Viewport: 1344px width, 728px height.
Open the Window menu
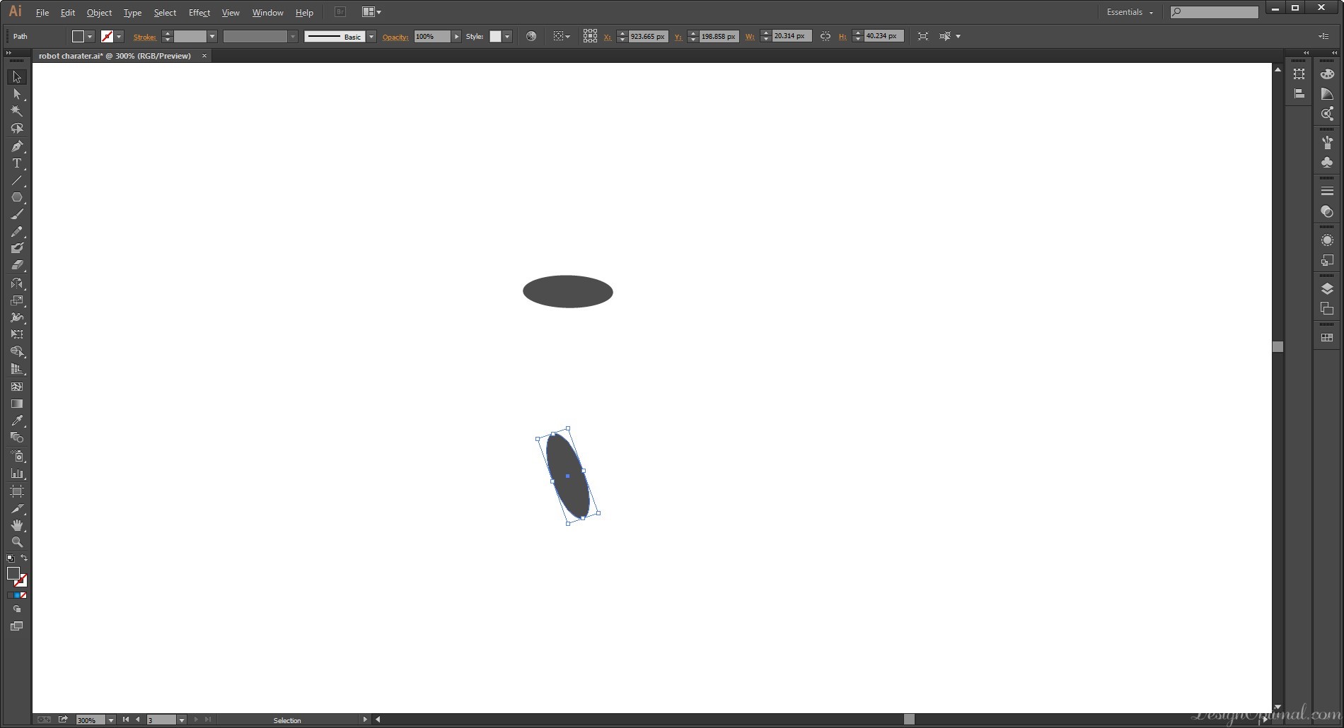tap(267, 13)
